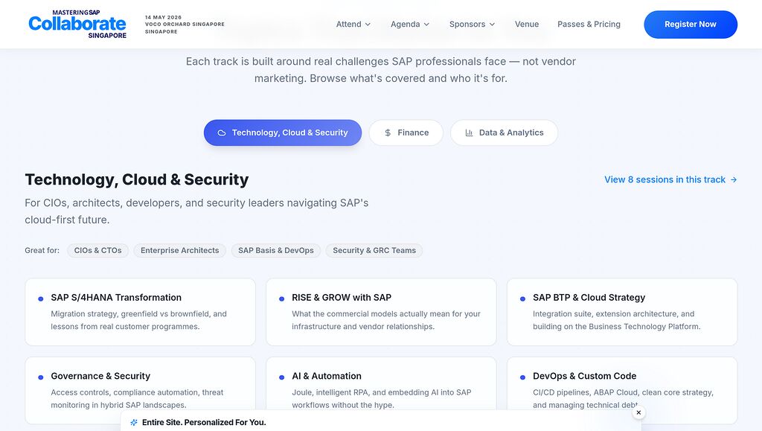Click the cloud icon in Technology tab
The height and width of the screenshot is (431, 762).
pyautogui.click(x=222, y=133)
